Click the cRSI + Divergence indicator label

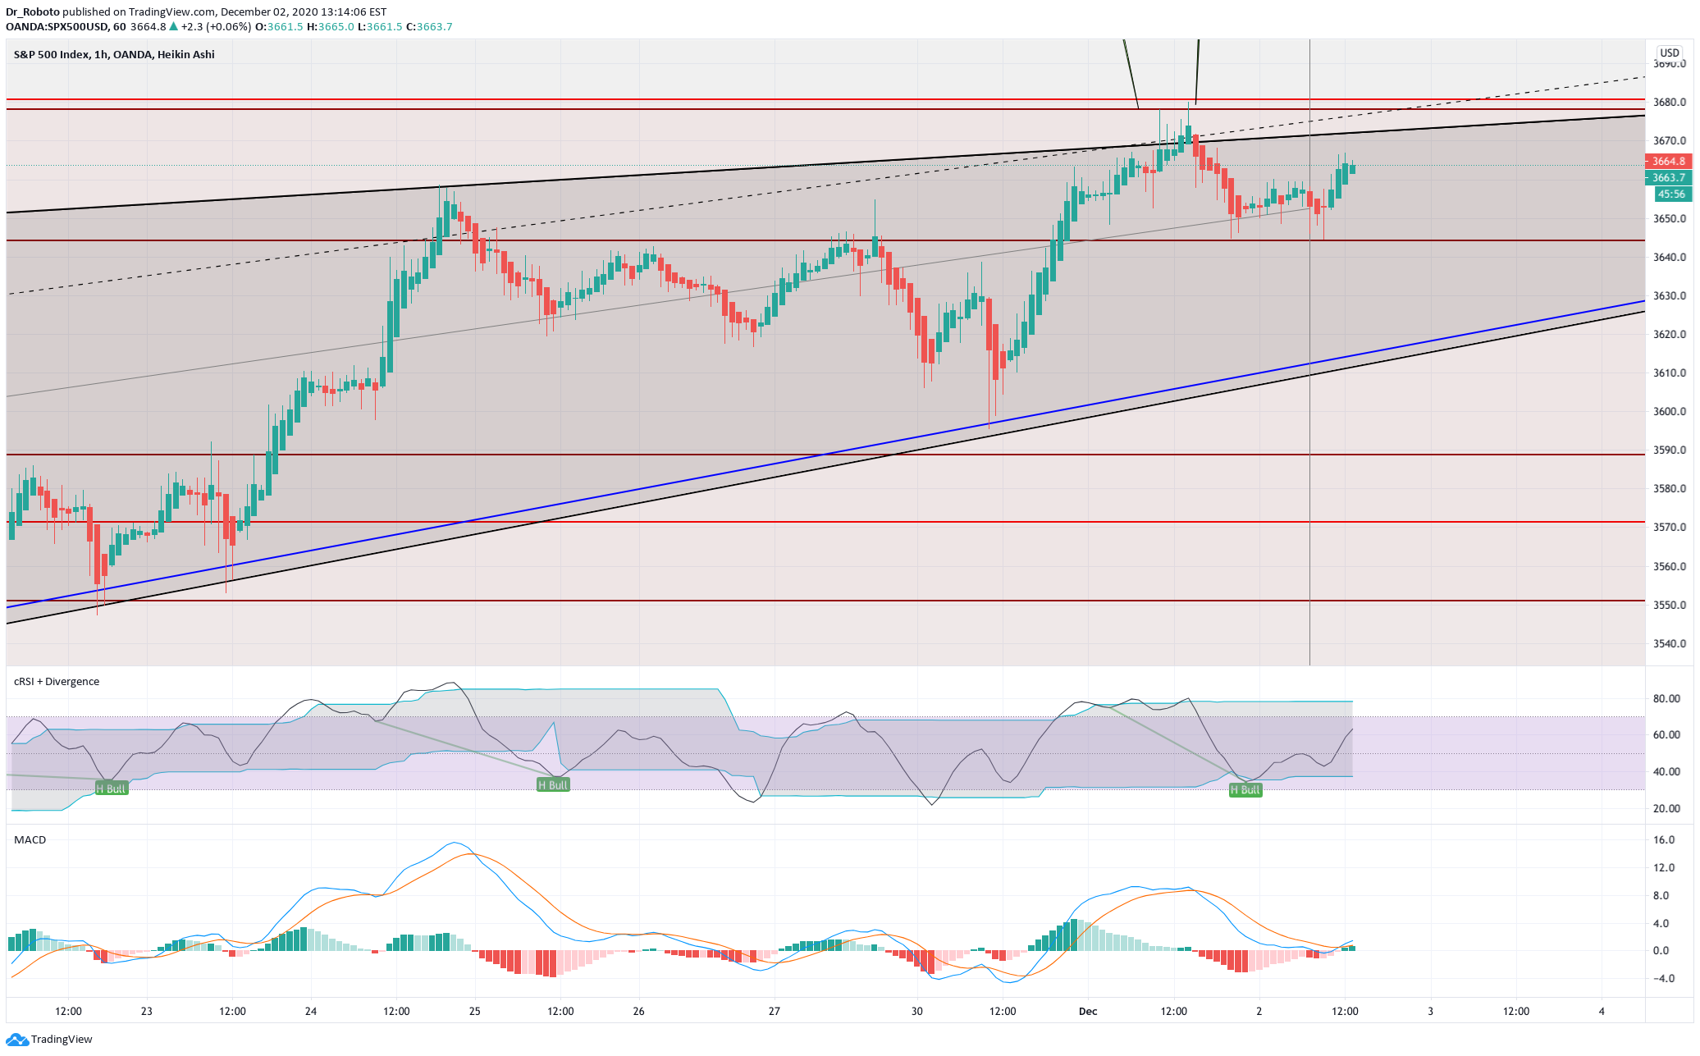57,682
